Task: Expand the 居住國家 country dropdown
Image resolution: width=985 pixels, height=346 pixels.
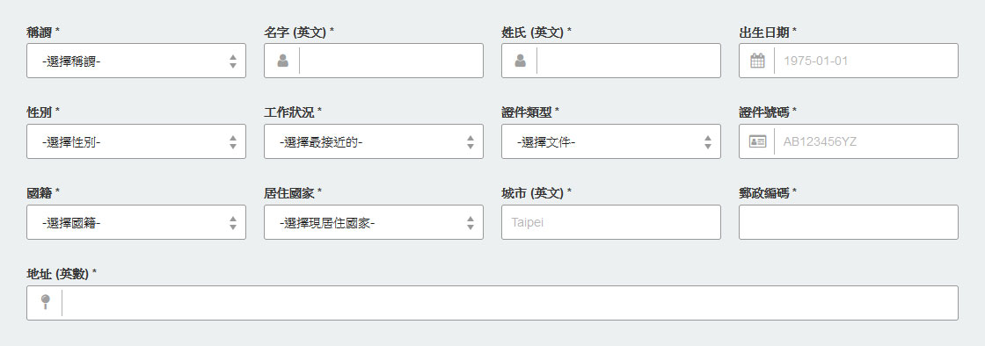Action: point(374,222)
